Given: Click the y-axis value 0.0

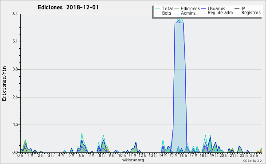Looking at the screenshot, I should click(15, 152).
